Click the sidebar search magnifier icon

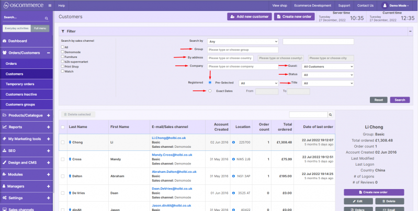(x=47, y=17)
